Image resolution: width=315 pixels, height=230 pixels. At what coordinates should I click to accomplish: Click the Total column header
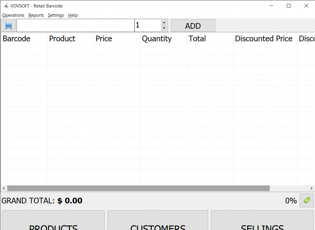tap(210, 38)
